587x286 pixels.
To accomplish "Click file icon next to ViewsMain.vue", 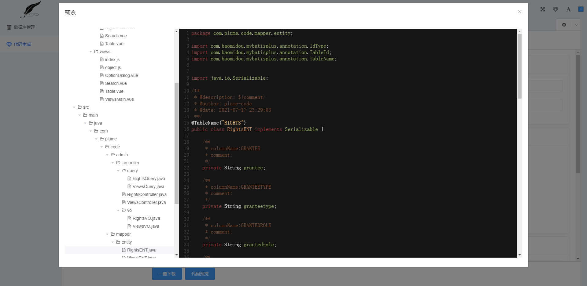I will click(102, 99).
